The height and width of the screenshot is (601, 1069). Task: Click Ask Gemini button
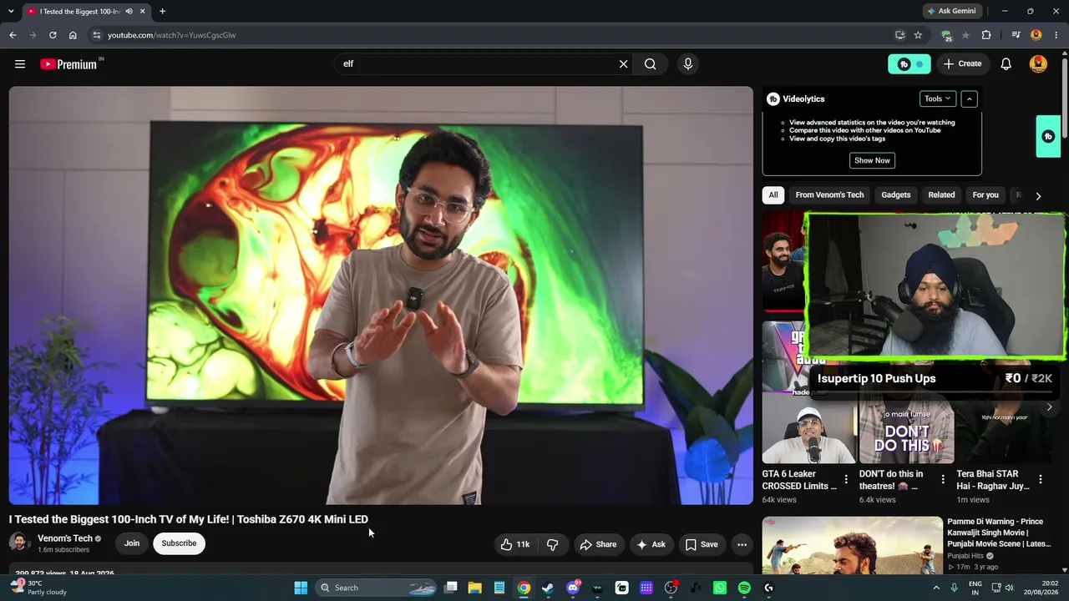pyautogui.click(x=951, y=11)
